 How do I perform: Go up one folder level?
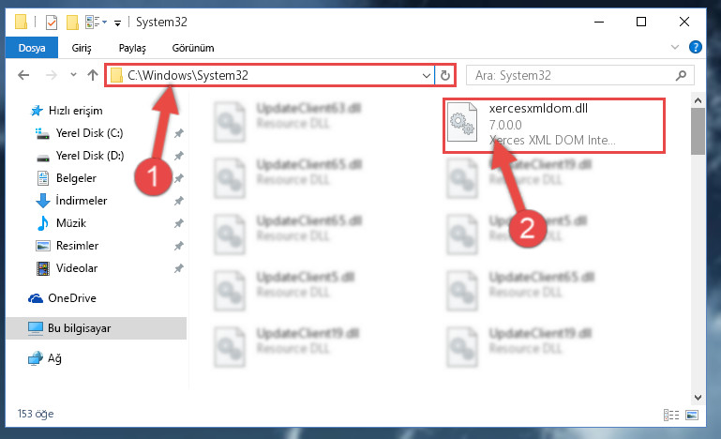click(x=93, y=75)
